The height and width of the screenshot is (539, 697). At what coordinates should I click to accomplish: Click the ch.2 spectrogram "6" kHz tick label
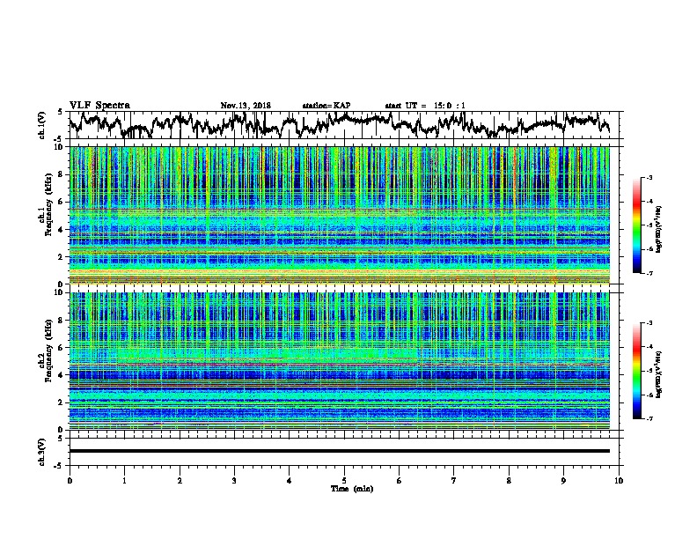(x=62, y=348)
